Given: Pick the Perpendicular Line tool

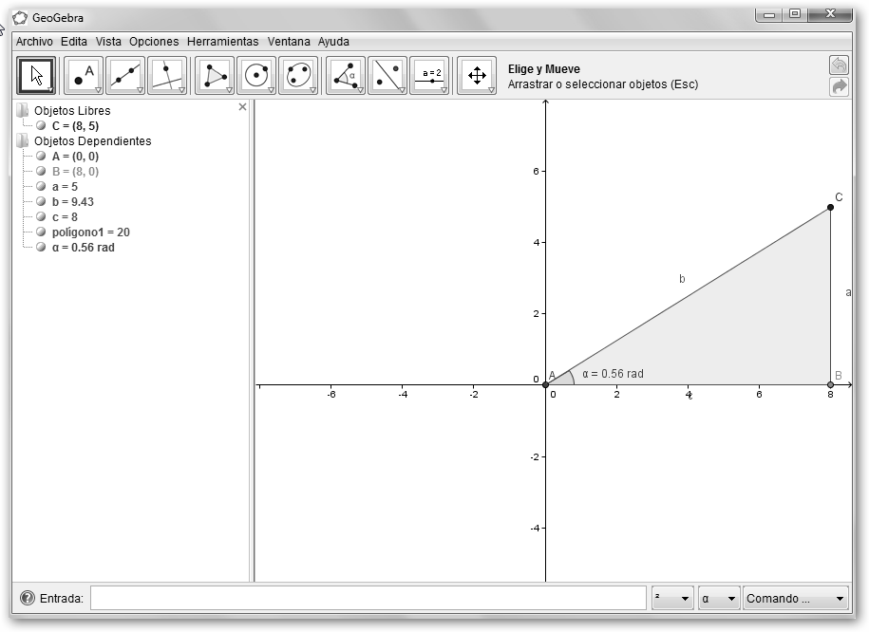Looking at the screenshot, I should coord(166,76).
